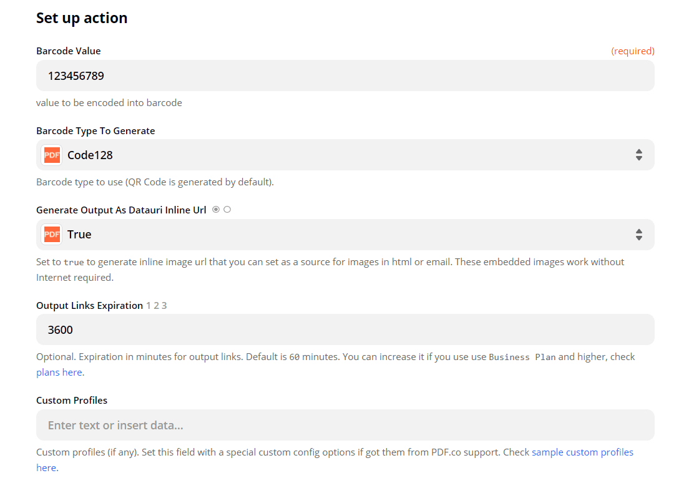Click the chevron on the True selector

[638, 234]
